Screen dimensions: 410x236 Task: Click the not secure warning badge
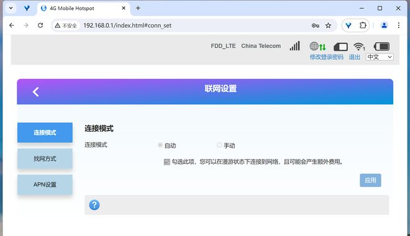66,25
